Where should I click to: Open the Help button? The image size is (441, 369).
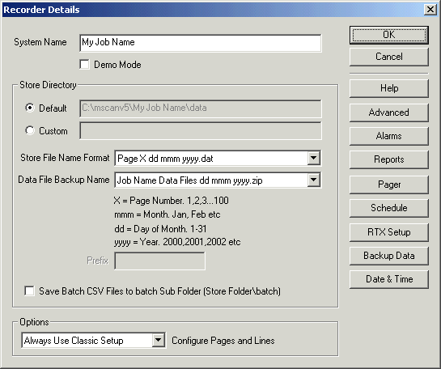point(389,88)
